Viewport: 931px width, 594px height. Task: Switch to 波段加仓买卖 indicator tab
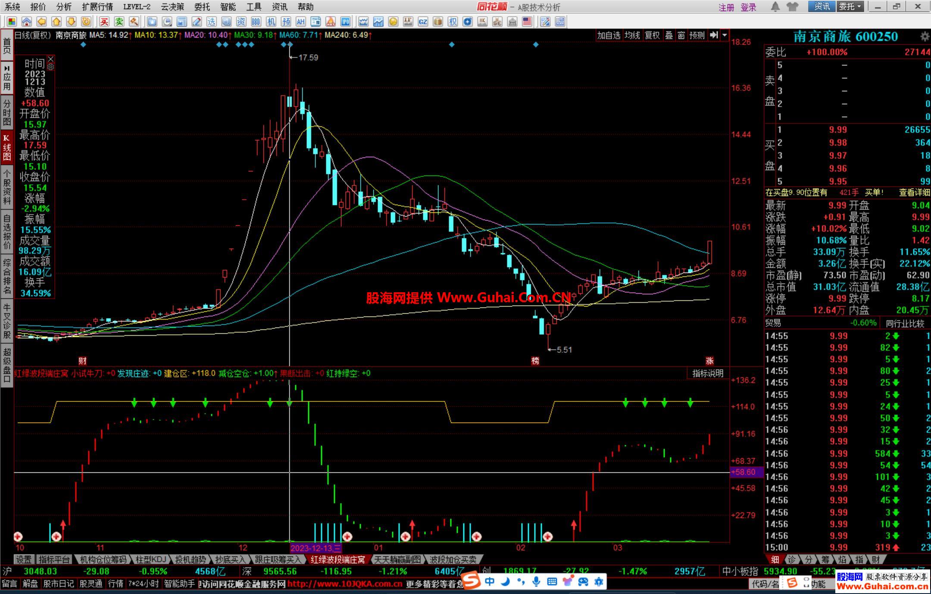pos(453,560)
